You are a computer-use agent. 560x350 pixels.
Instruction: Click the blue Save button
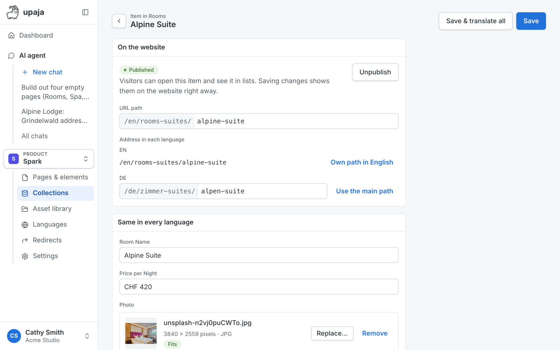pyautogui.click(x=531, y=21)
